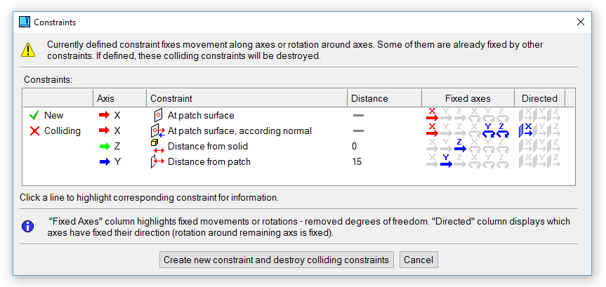Click the Fixed axes column header
606x287 pixels.
coord(468,98)
